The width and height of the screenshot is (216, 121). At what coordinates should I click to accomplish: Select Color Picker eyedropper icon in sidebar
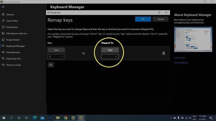tap(3, 21)
